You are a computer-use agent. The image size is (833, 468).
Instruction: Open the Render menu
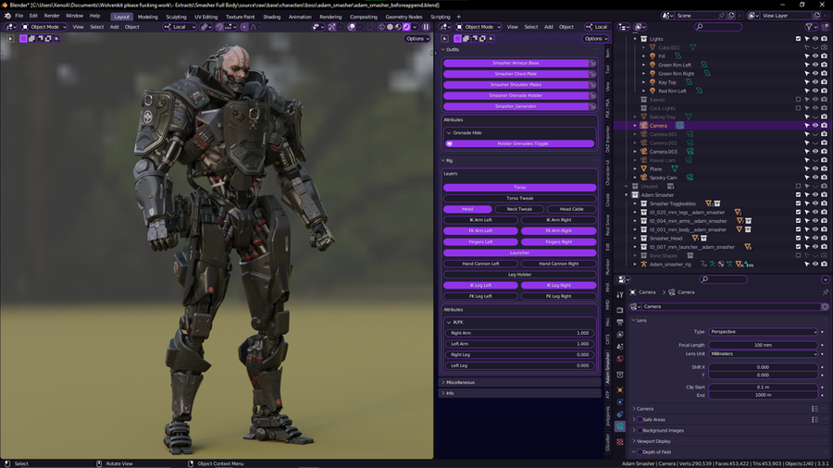coord(52,16)
